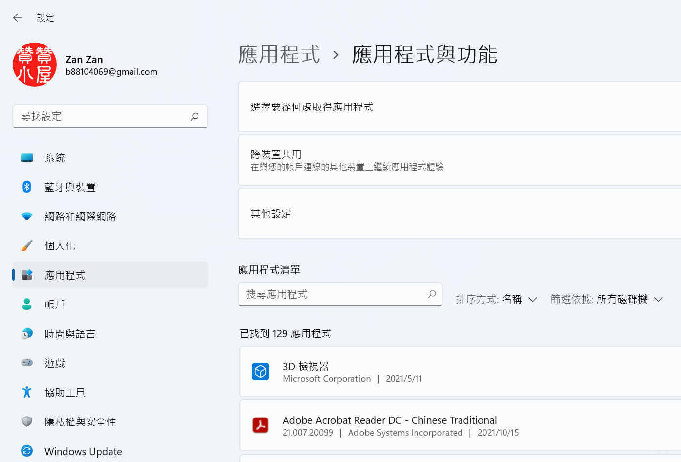Open 選擇要從何處取得應用程式 setting
Screen dimensions: 681x462
point(460,107)
